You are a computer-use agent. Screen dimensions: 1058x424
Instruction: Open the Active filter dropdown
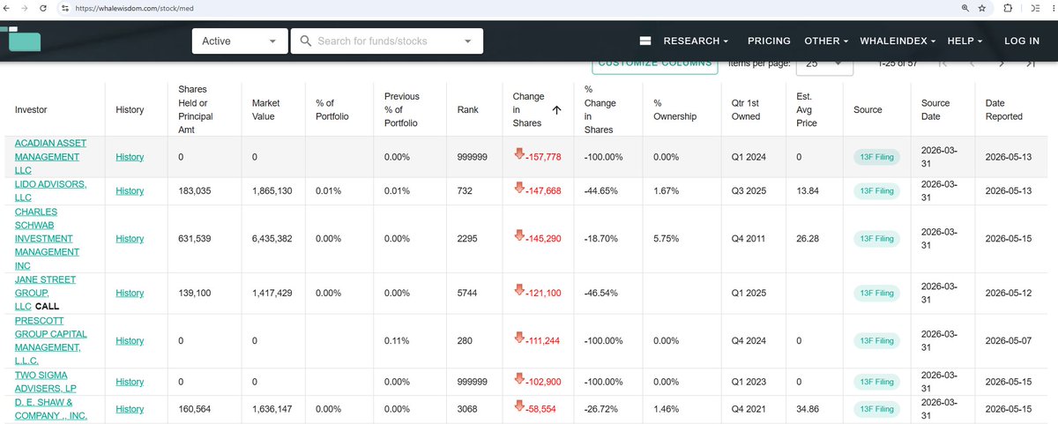(x=238, y=41)
